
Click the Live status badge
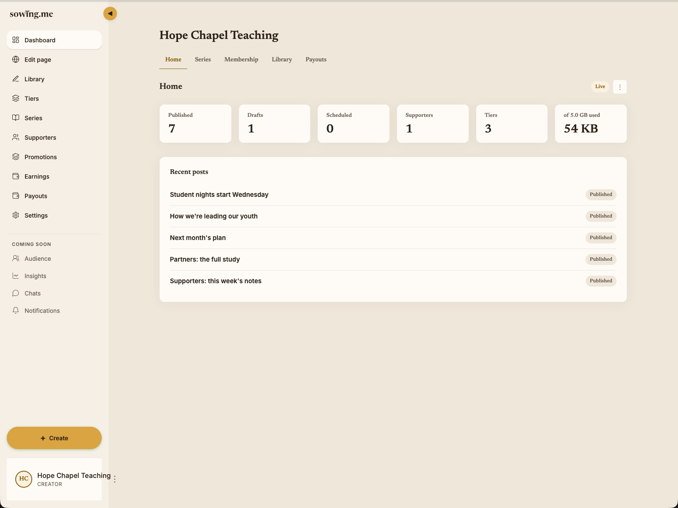pos(600,86)
